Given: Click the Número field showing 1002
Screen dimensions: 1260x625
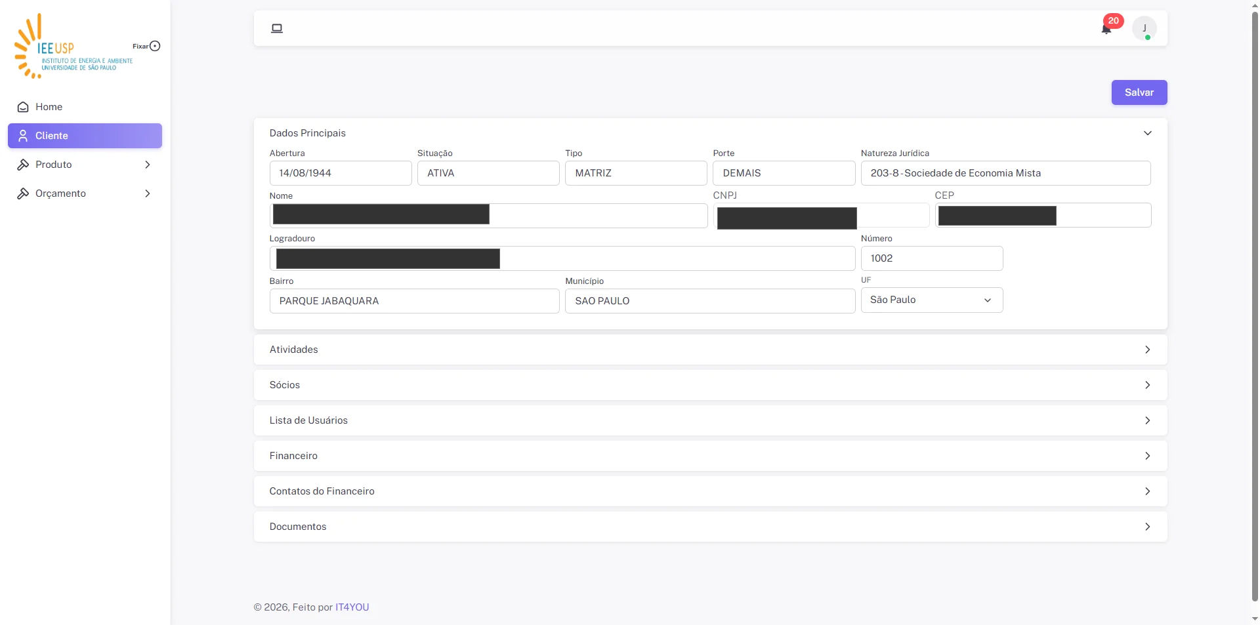Looking at the screenshot, I should (932, 258).
